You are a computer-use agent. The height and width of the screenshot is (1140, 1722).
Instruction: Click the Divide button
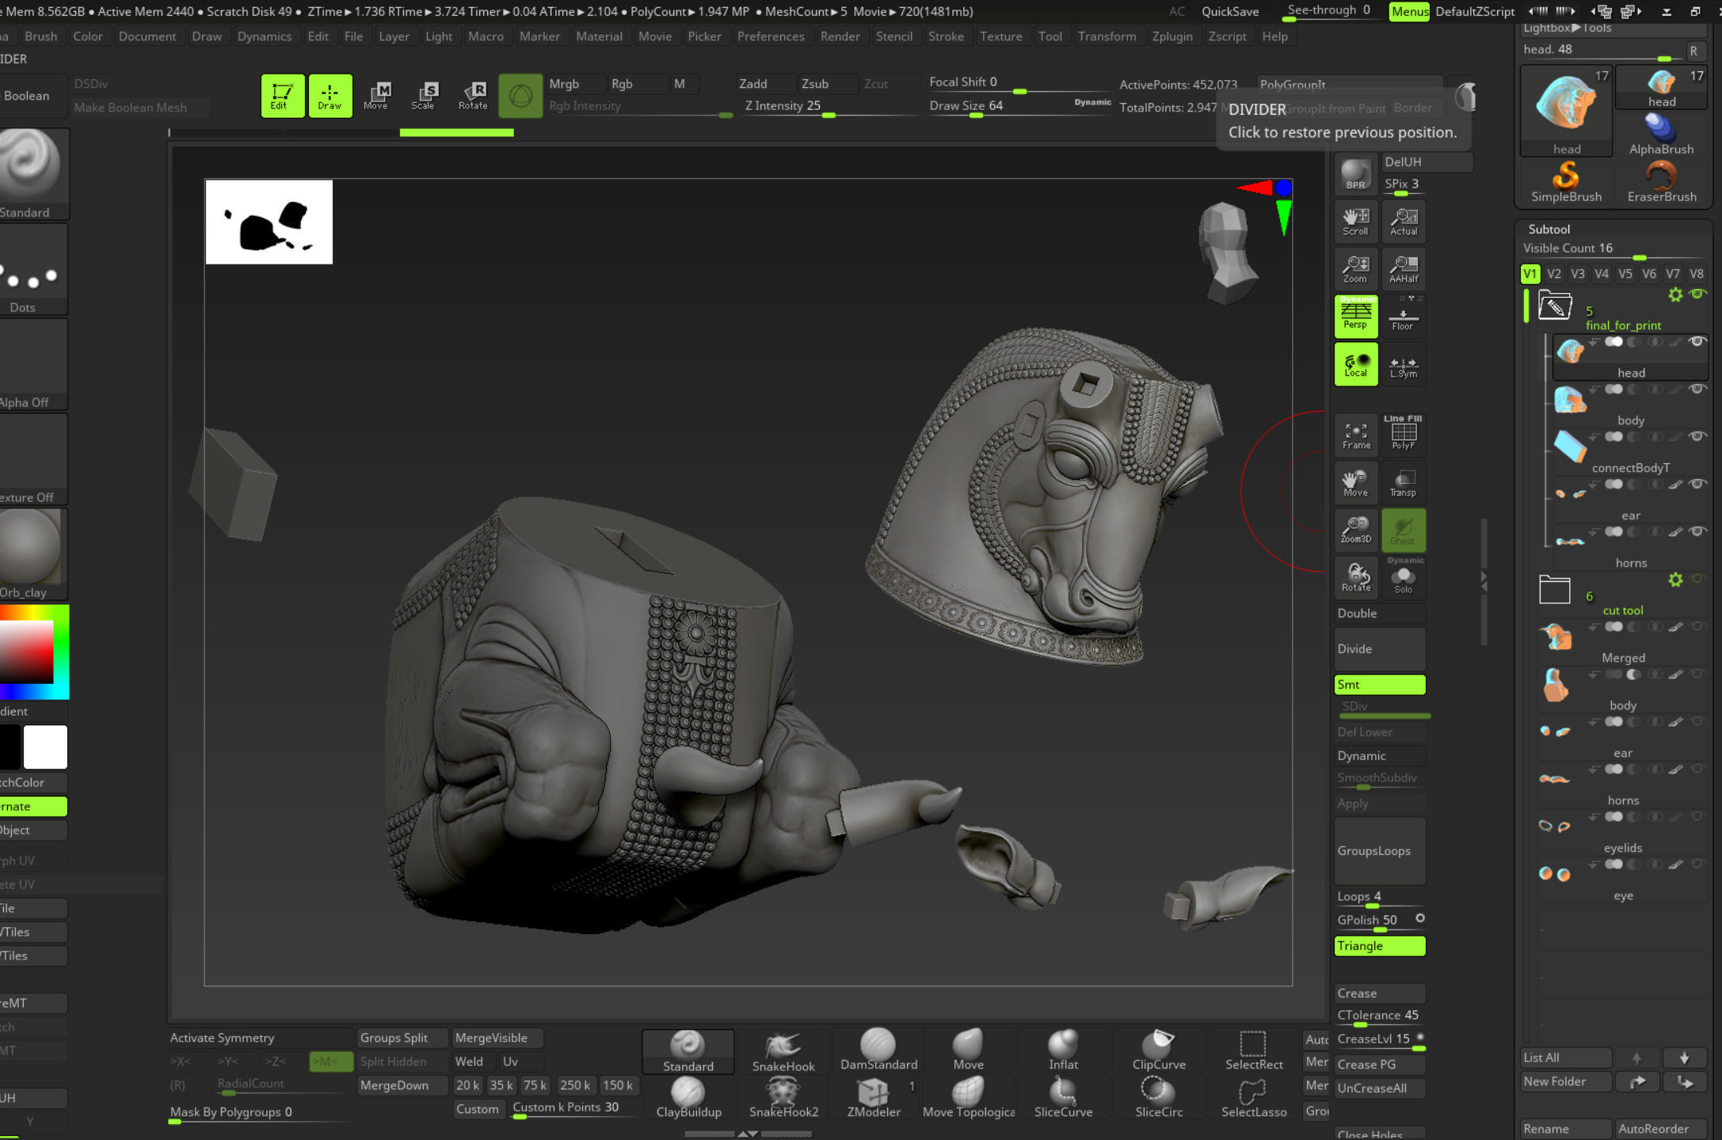tap(1380, 648)
